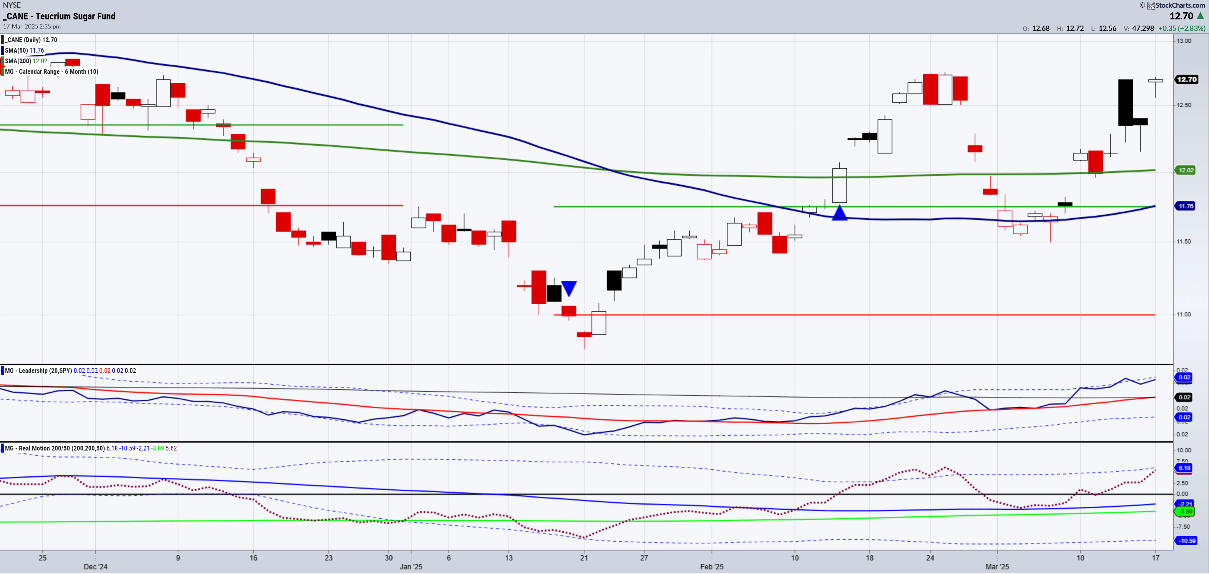Viewport: 1209px width, 574px height.
Task: Click the volume value "47,298"
Action: click(x=1143, y=28)
